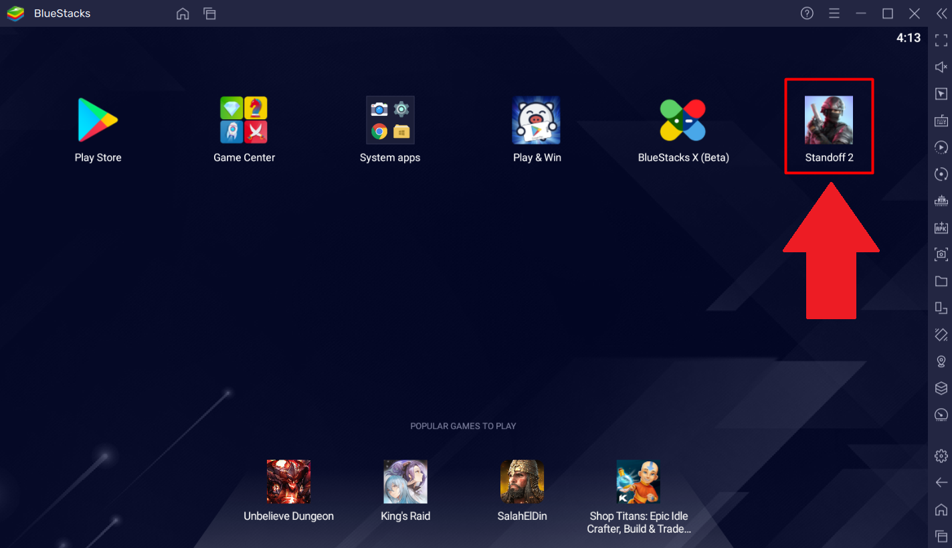Open the Multi-instance manager
This screenshot has width=952, height=548.
click(x=941, y=387)
